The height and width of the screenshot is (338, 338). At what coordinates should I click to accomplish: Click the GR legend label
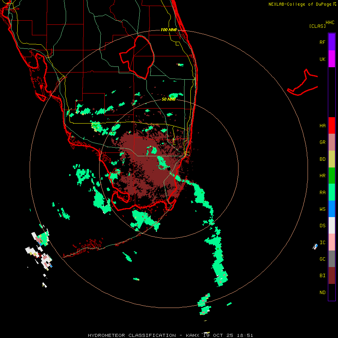(x=322, y=142)
